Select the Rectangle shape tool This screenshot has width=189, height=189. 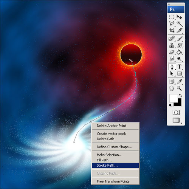180,73
